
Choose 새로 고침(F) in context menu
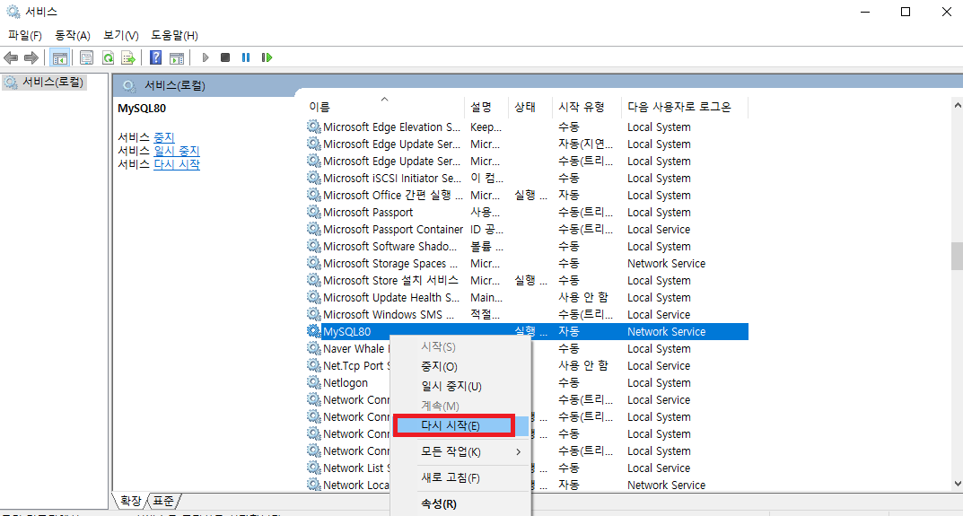click(x=460, y=478)
